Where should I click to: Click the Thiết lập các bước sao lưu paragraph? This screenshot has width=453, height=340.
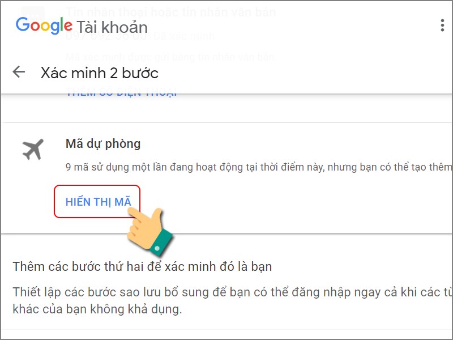coord(232,300)
